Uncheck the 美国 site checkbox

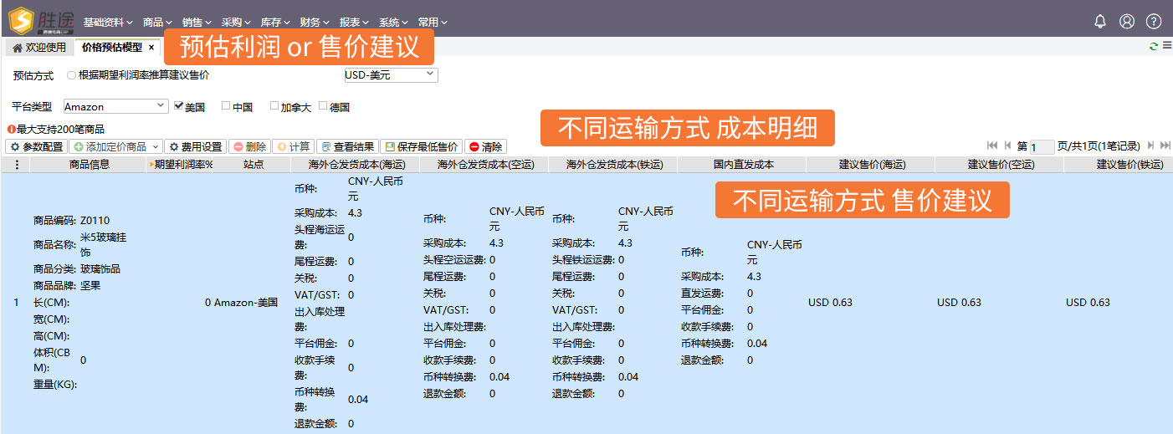click(178, 106)
